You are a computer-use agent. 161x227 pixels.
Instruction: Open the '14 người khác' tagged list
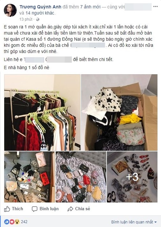tap(40, 13)
